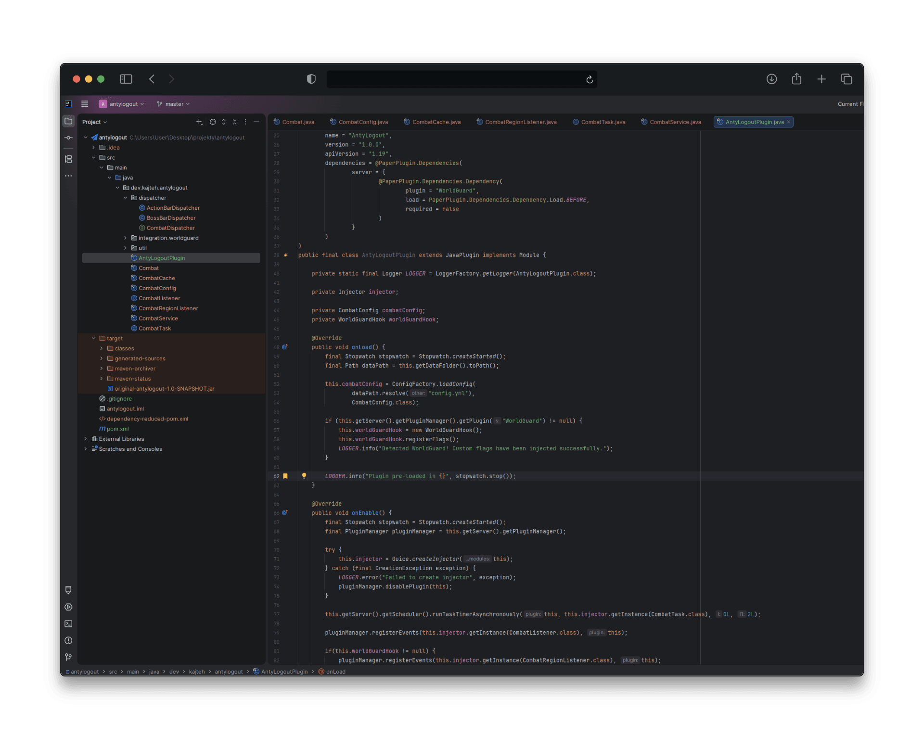Viewport: 924px width, 739px height.
Task: Open the master branch dropdown
Action: (172, 104)
